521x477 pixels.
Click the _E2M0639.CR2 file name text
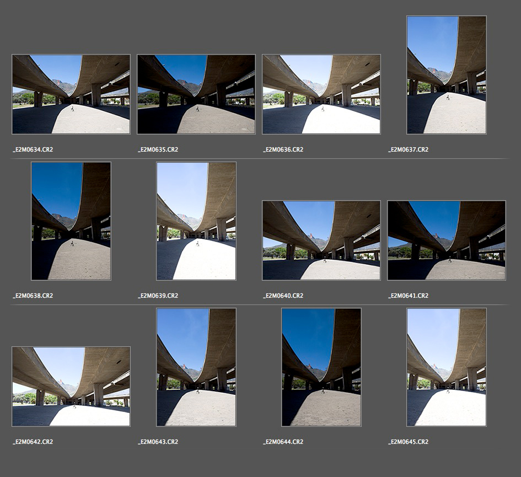158,296
